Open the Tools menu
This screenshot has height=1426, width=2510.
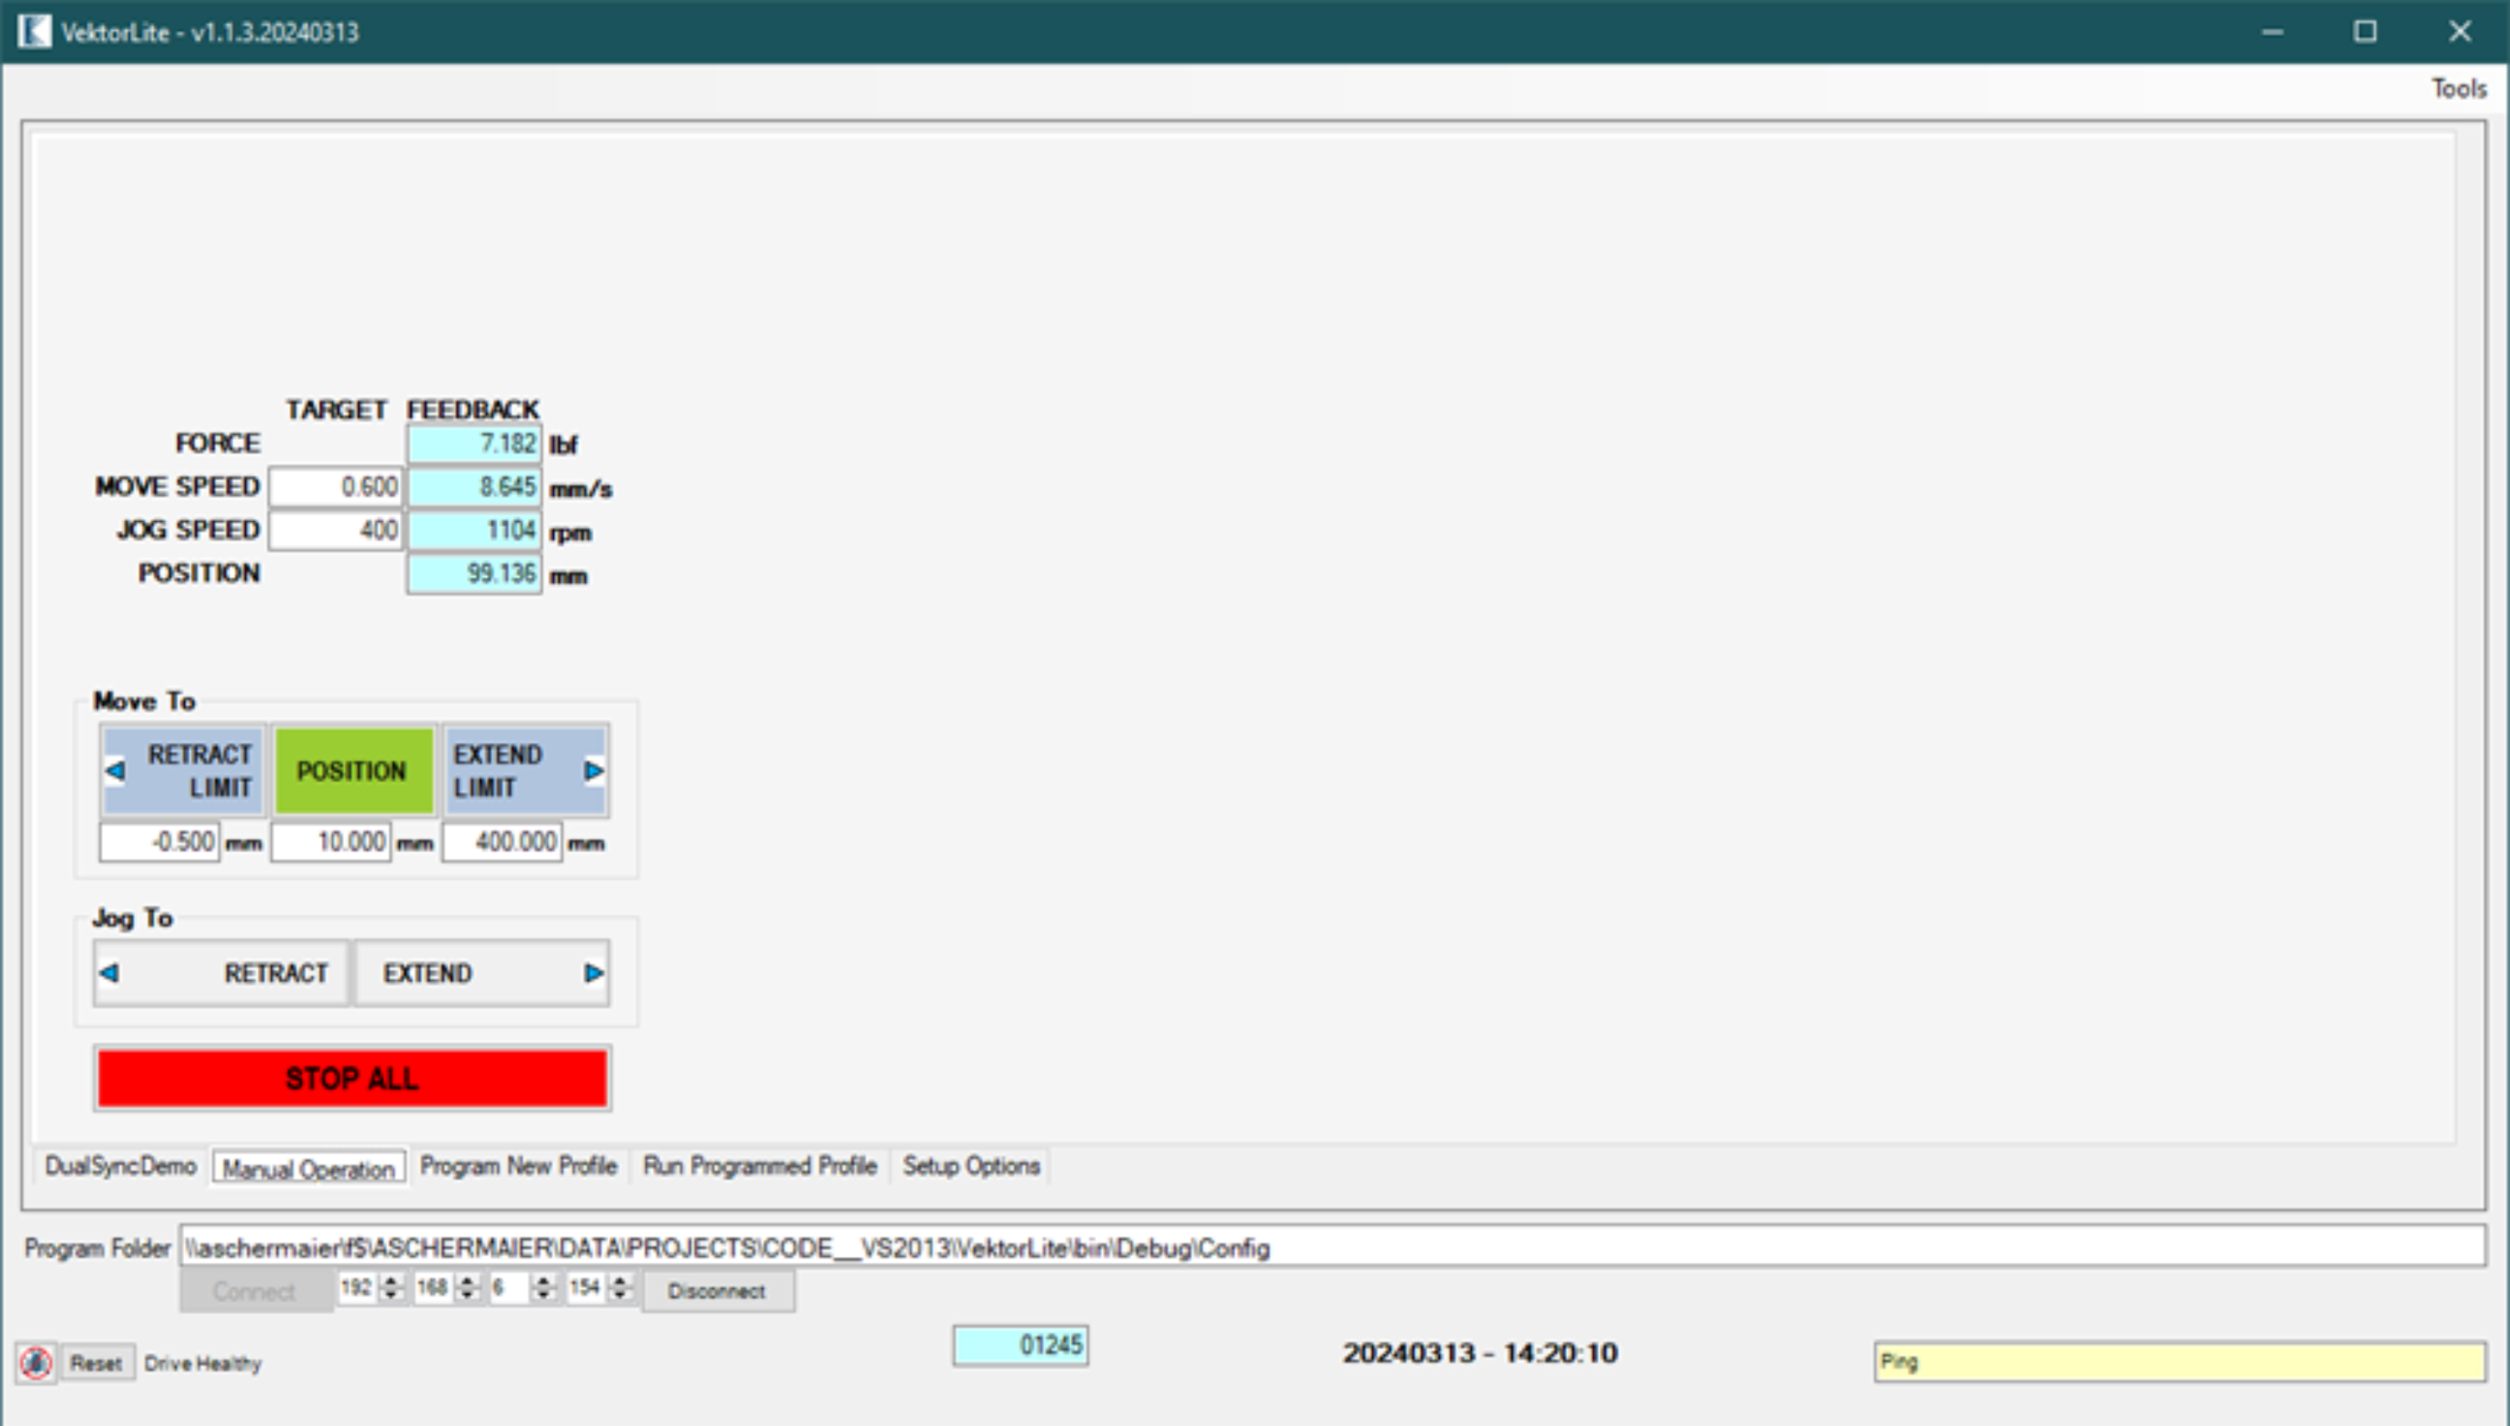tap(2458, 88)
